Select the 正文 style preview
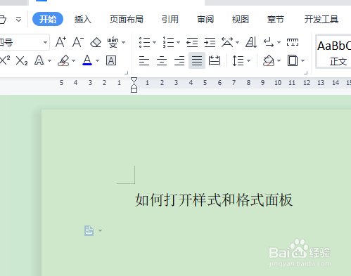Viewport: 351px width, 276px height. tap(333, 51)
